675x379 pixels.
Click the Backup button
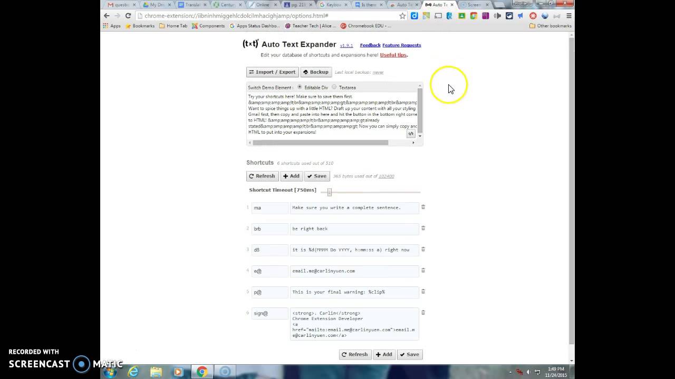pyautogui.click(x=316, y=72)
